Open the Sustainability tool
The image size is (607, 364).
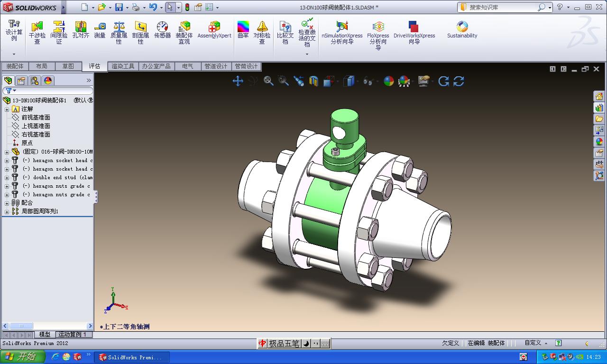coord(462,29)
